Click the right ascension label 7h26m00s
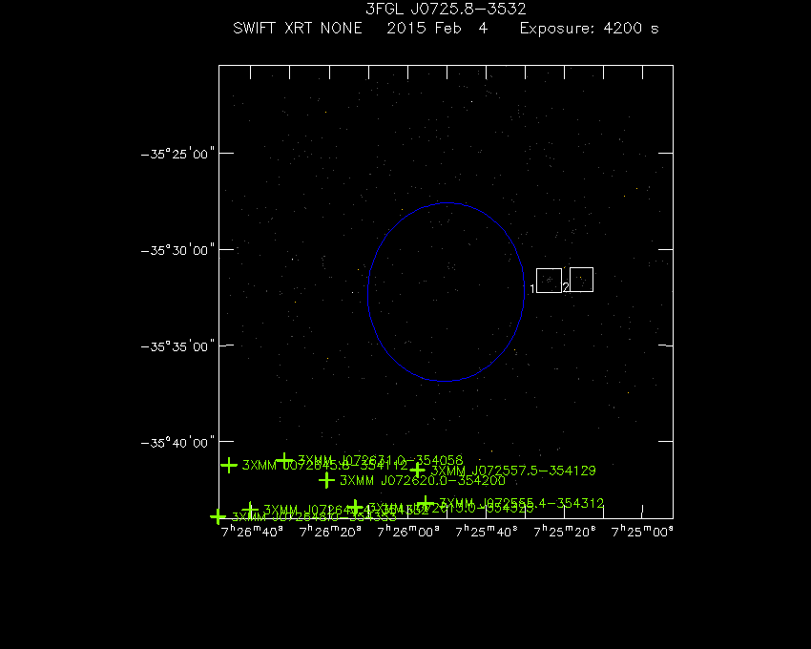Screen dimensions: 811x649 click(x=408, y=532)
